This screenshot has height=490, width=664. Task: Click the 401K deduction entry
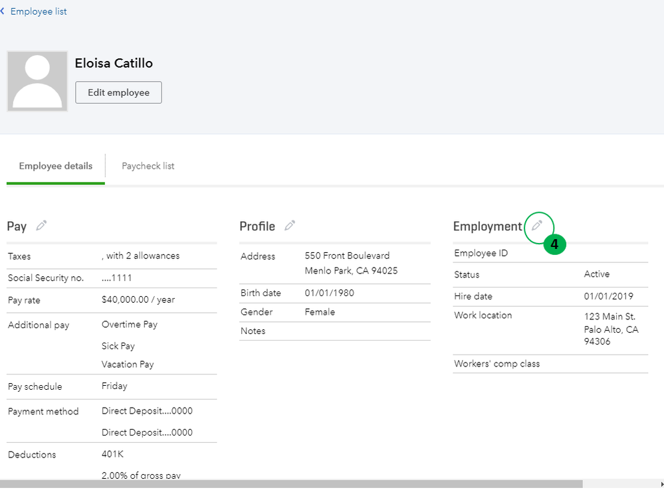112,455
